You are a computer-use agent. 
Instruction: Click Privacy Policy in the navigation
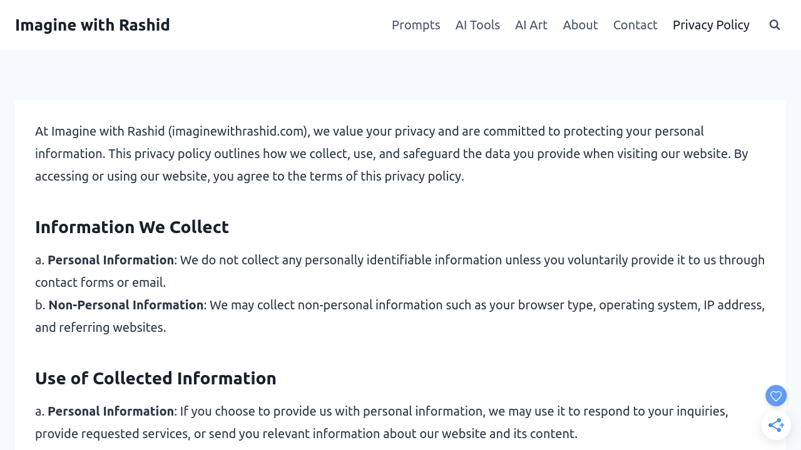pos(711,25)
